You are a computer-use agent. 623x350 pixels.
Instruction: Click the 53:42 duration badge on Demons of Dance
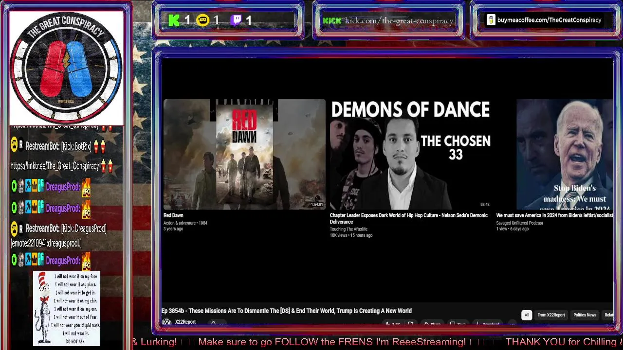coord(485,205)
